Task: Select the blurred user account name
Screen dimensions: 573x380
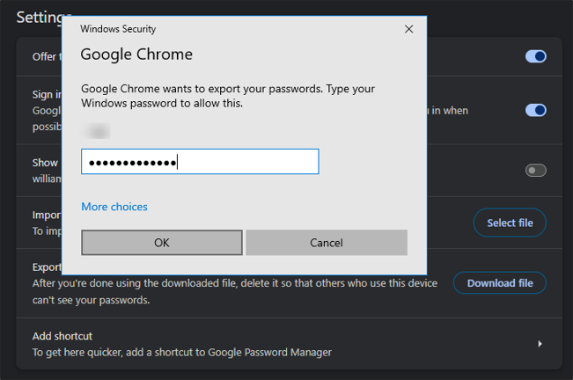Action: (97, 131)
